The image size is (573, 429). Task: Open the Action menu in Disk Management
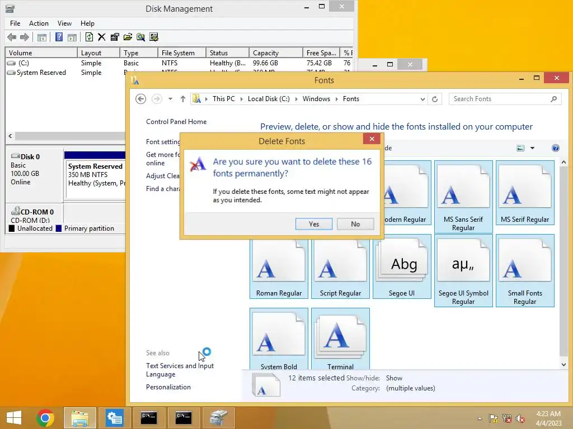39,23
